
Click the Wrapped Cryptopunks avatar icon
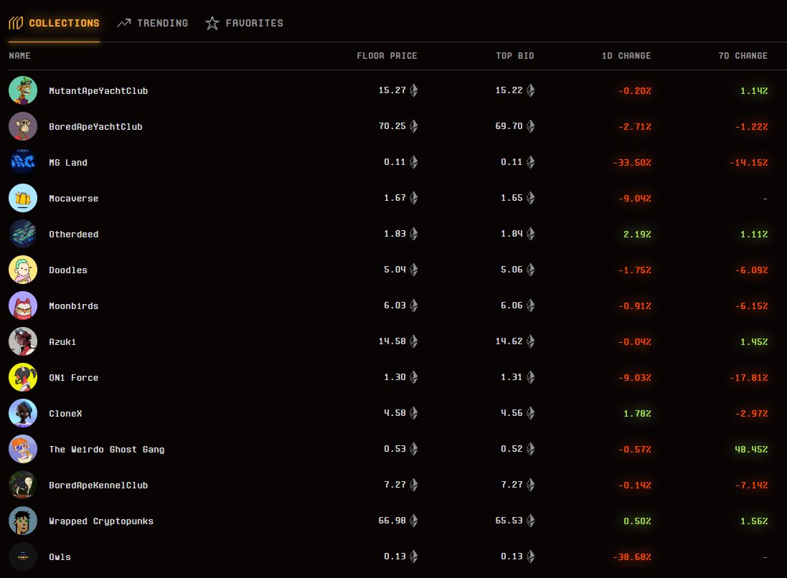23,521
